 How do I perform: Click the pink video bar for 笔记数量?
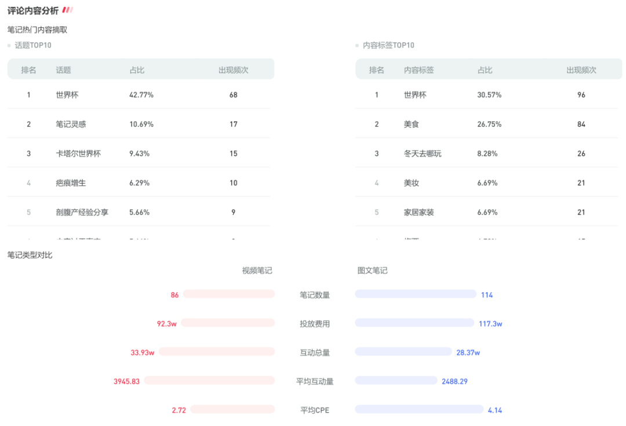pyautogui.click(x=228, y=294)
